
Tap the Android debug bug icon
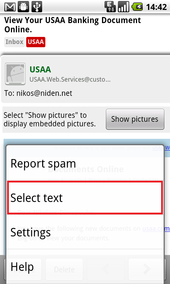[x=23, y=7]
